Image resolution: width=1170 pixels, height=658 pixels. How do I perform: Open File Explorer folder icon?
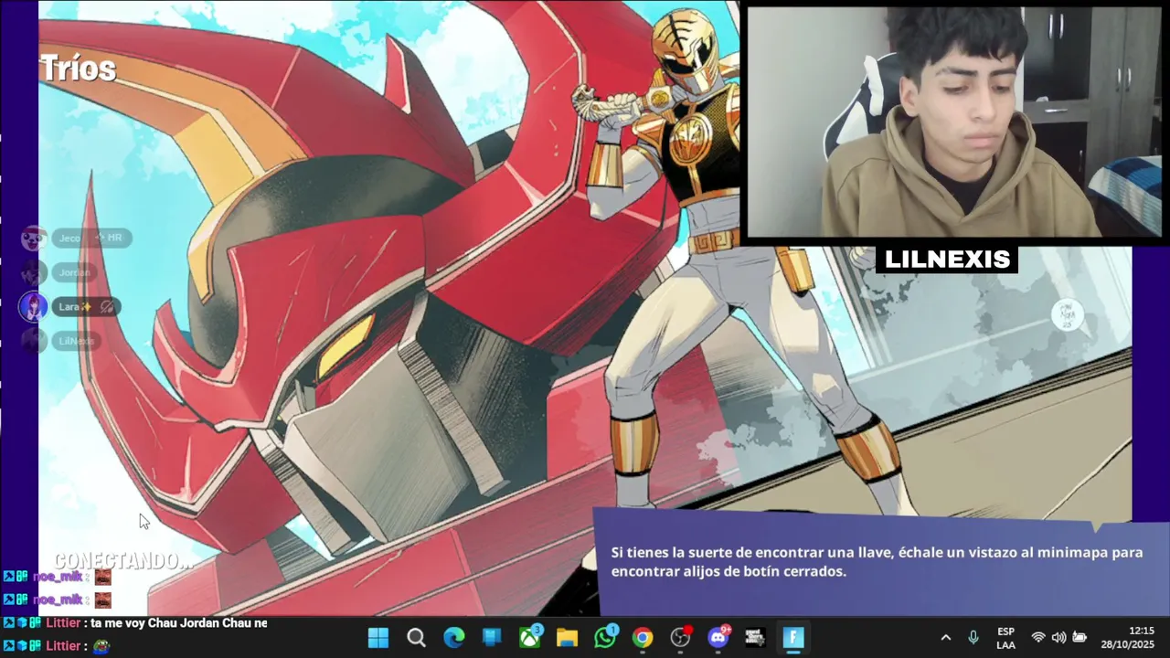pyautogui.click(x=568, y=638)
